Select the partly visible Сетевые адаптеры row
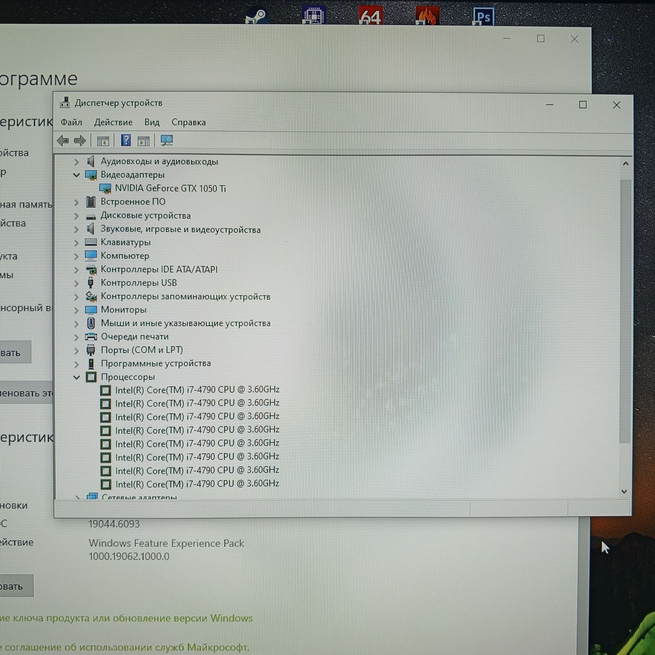This screenshot has width=655, height=655. click(139, 497)
